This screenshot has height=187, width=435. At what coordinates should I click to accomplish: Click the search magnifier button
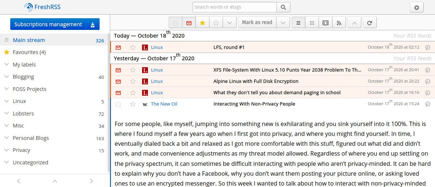(x=283, y=7)
